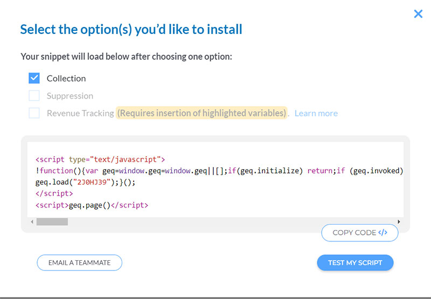431x299 pixels.
Task: Select the Suppression option label
Action: (70, 96)
